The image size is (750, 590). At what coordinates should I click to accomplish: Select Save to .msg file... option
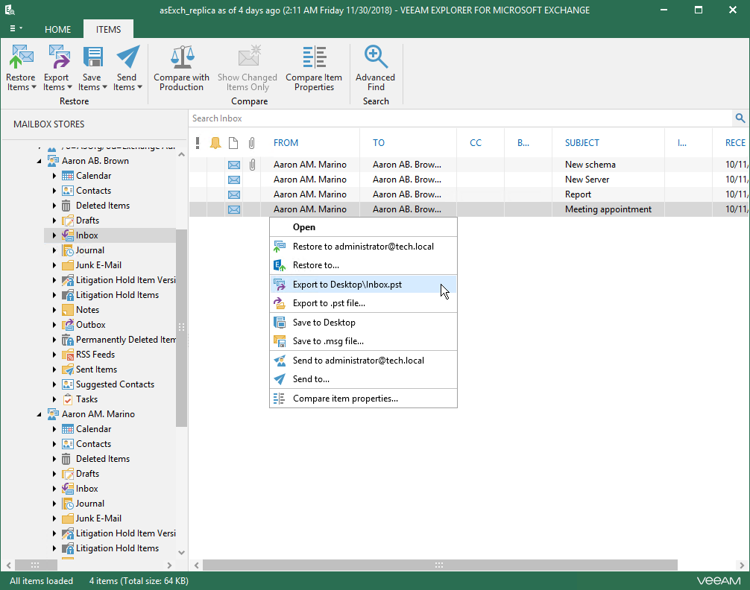click(x=328, y=341)
